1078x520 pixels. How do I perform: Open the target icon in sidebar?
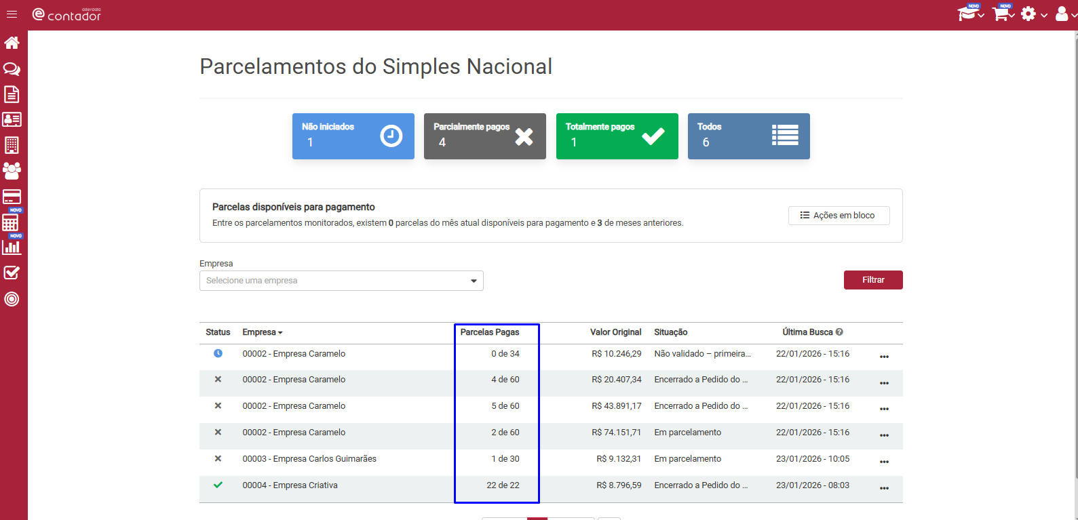coord(12,299)
